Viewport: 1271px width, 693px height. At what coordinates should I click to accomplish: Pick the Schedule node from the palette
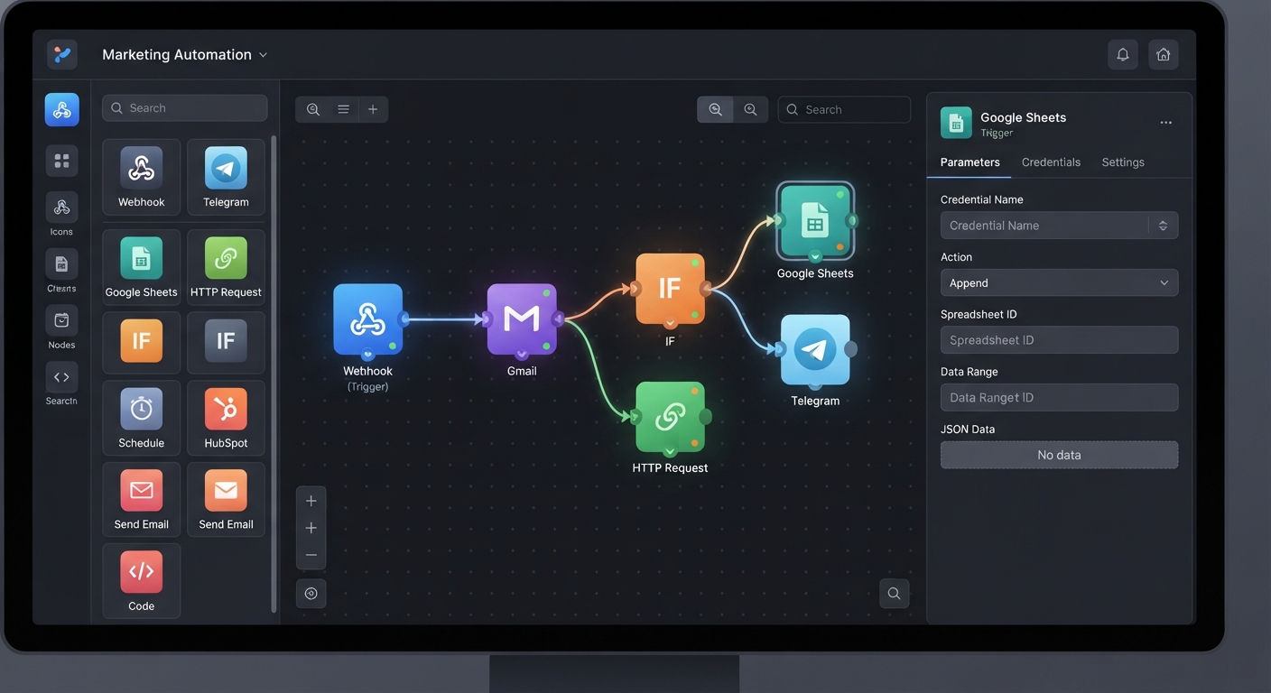click(x=142, y=418)
